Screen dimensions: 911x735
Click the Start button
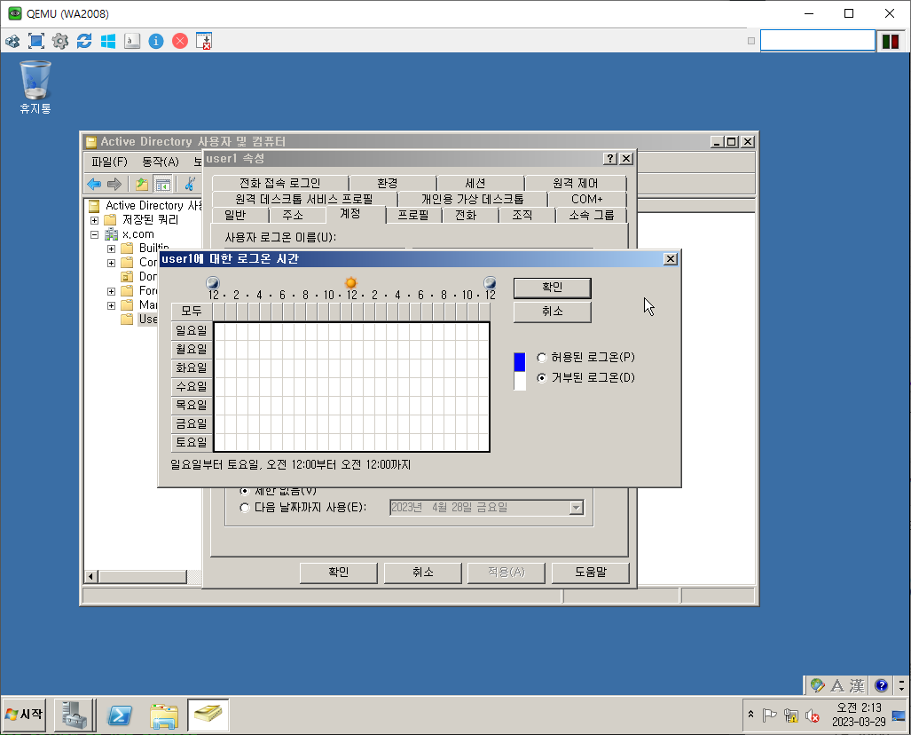pos(25,714)
